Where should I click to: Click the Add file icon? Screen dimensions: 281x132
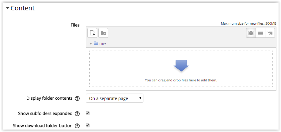pyautogui.click(x=92, y=33)
